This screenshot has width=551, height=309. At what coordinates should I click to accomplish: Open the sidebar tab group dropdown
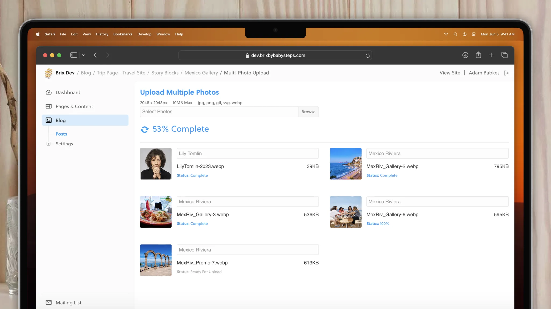pyautogui.click(x=83, y=55)
